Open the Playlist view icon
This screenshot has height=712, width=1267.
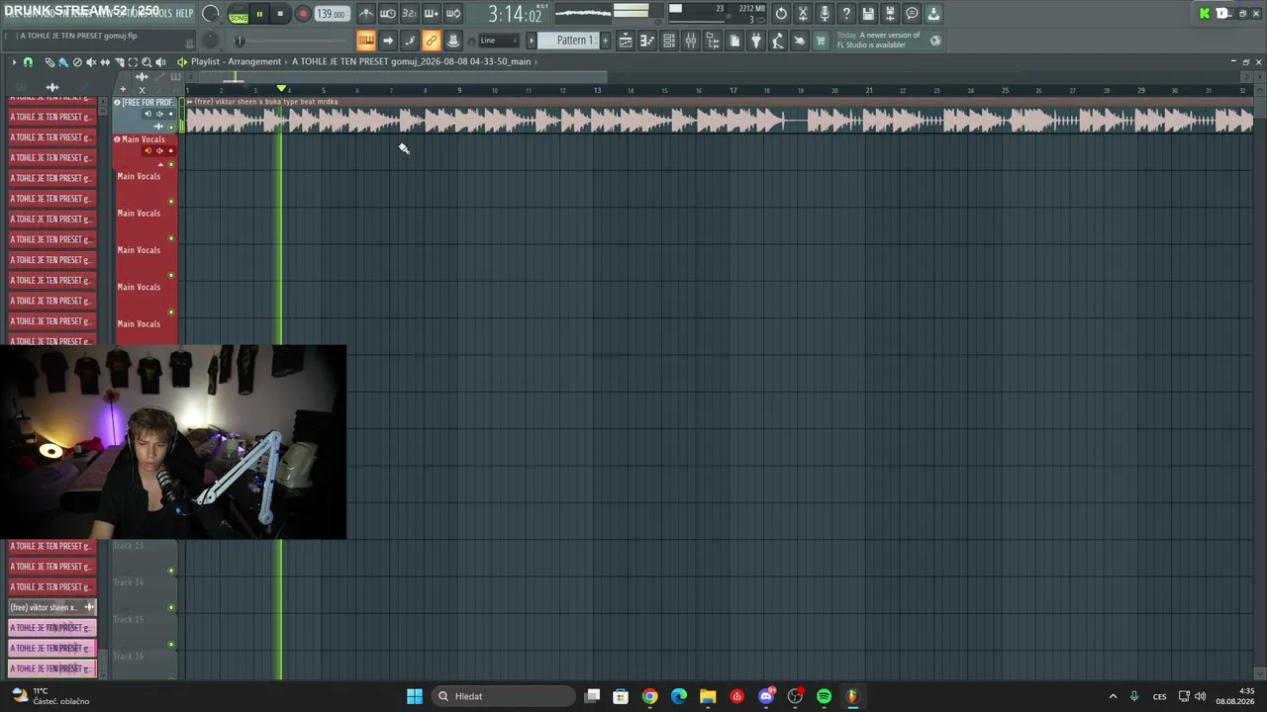pyautogui.click(x=626, y=41)
